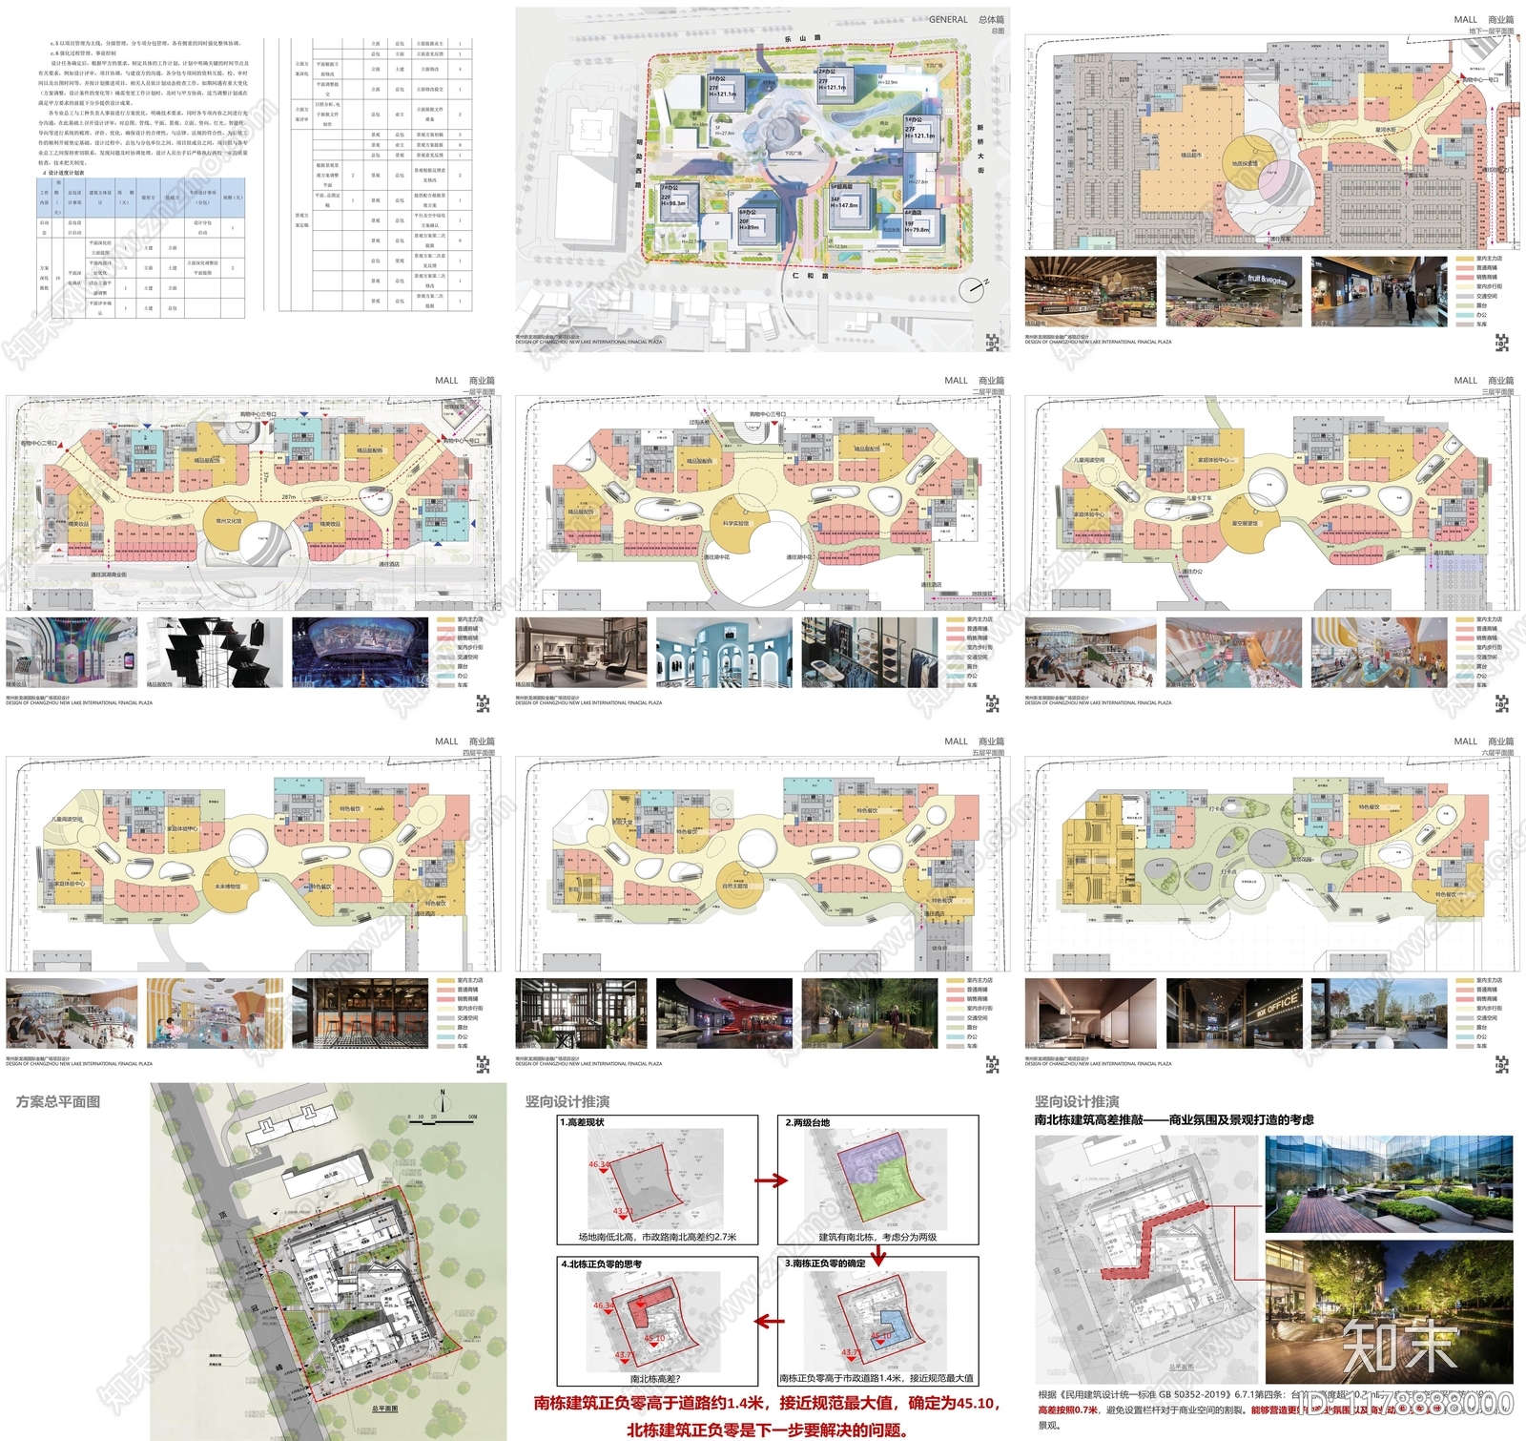Click the 室内主力店 legend swatch on the basement slide
Viewport: 1526px width, 1441px height.
[1463, 259]
